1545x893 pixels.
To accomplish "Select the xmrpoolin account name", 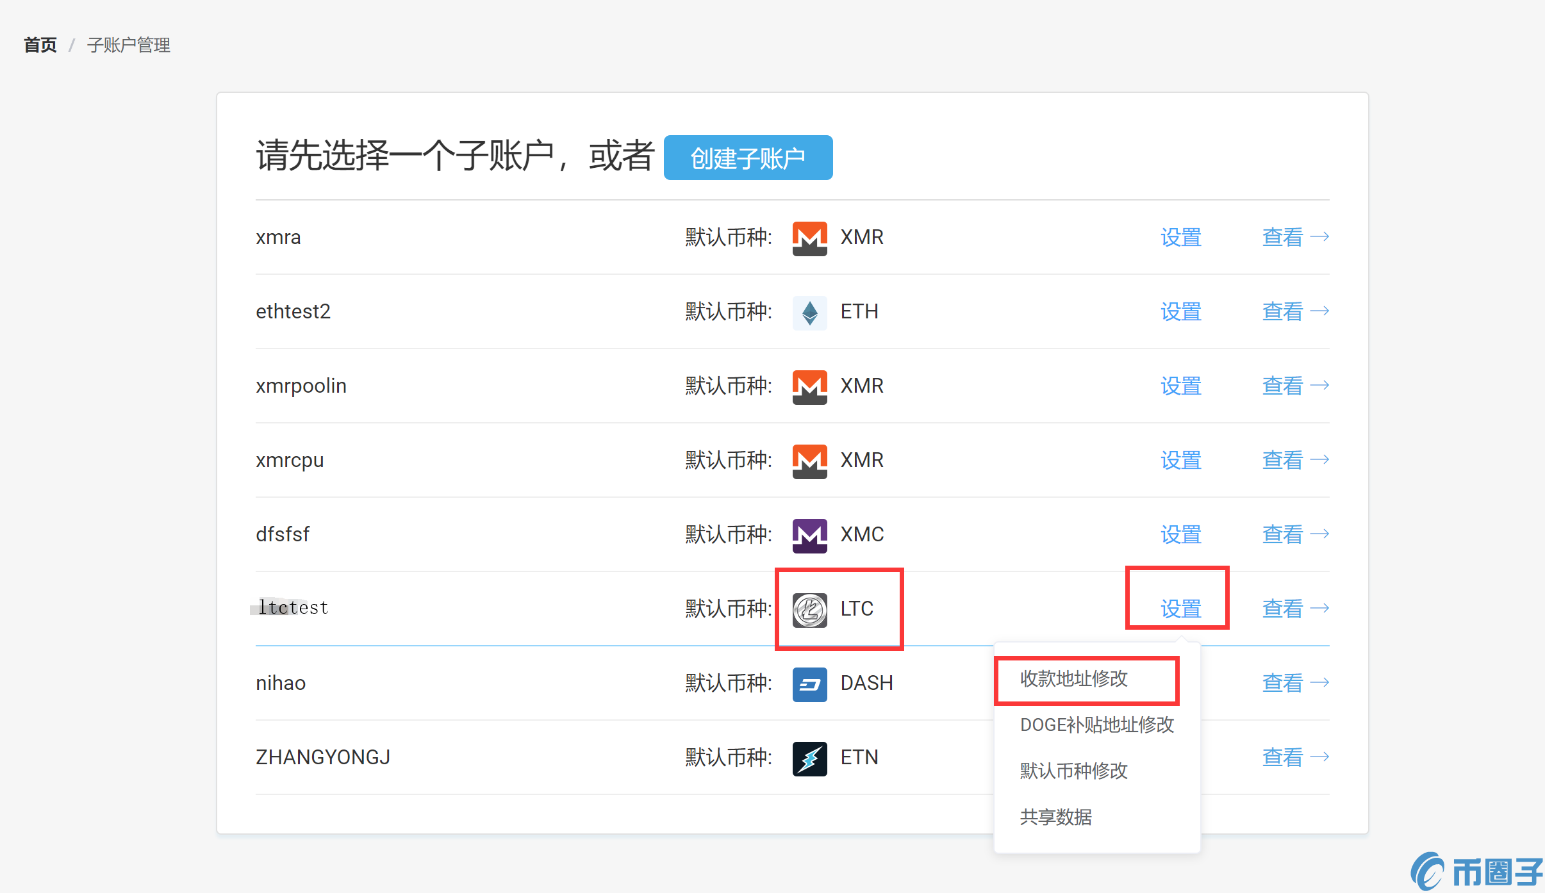I will [301, 386].
